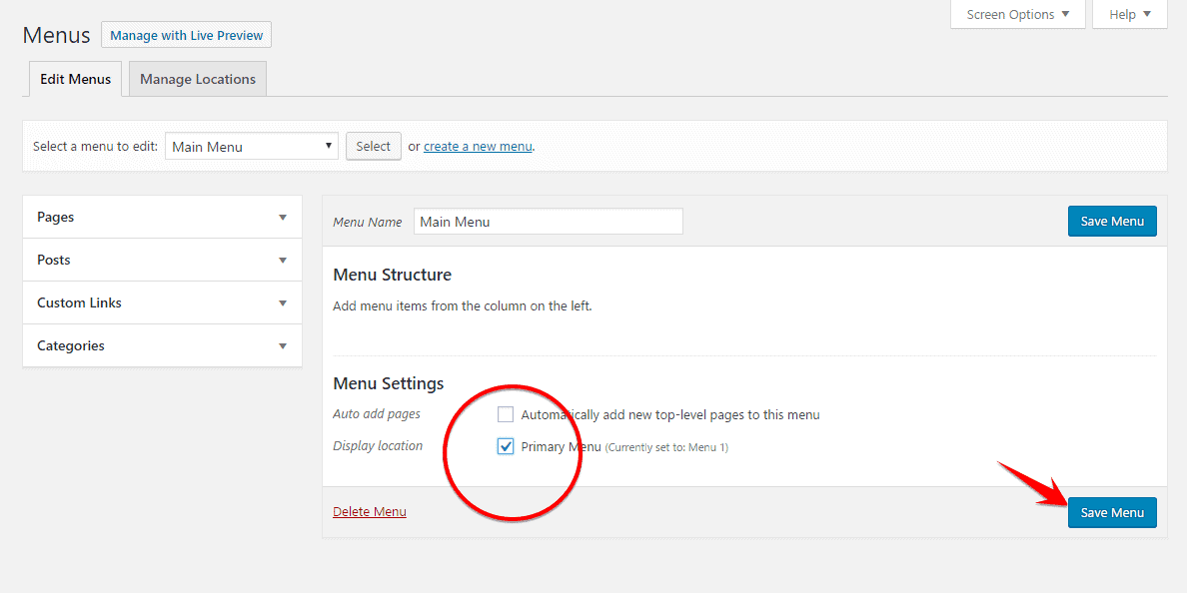This screenshot has width=1187, height=593.
Task: Uncheck the Primary Menu display location
Action: pyautogui.click(x=506, y=446)
